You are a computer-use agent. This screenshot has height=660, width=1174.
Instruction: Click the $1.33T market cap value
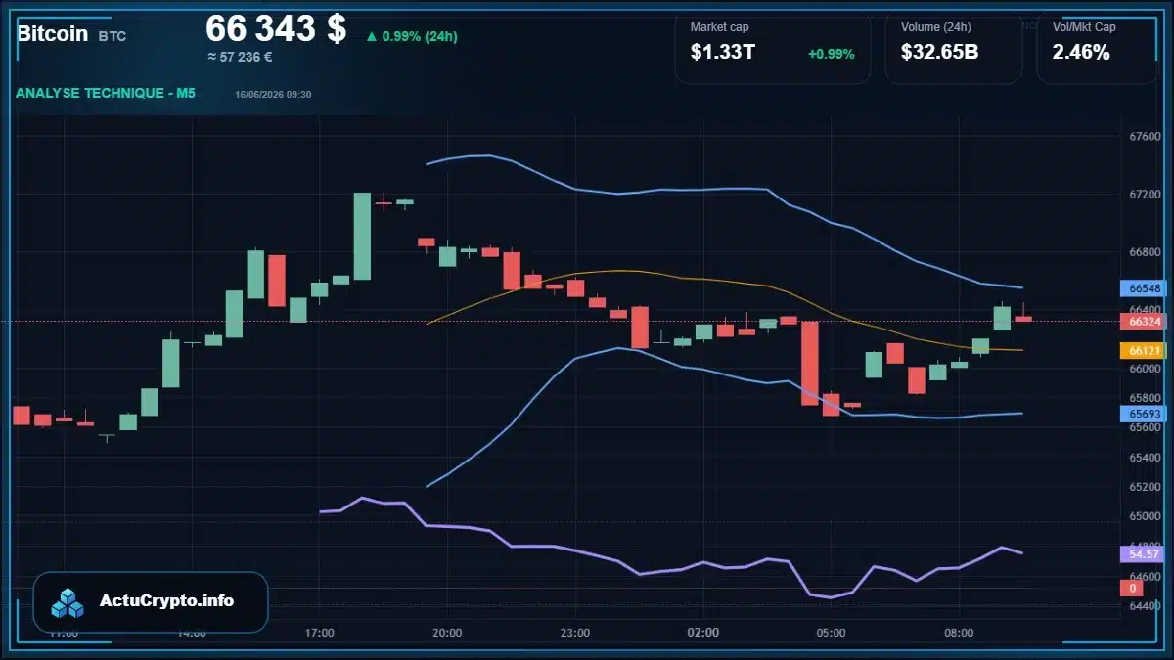(x=722, y=53)
